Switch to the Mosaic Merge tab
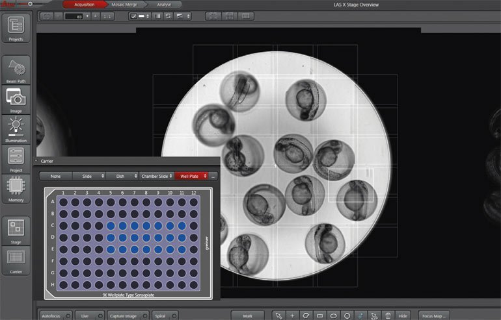Image resolution: width=501 pixels, height=320 pixels. coord(124,5)
